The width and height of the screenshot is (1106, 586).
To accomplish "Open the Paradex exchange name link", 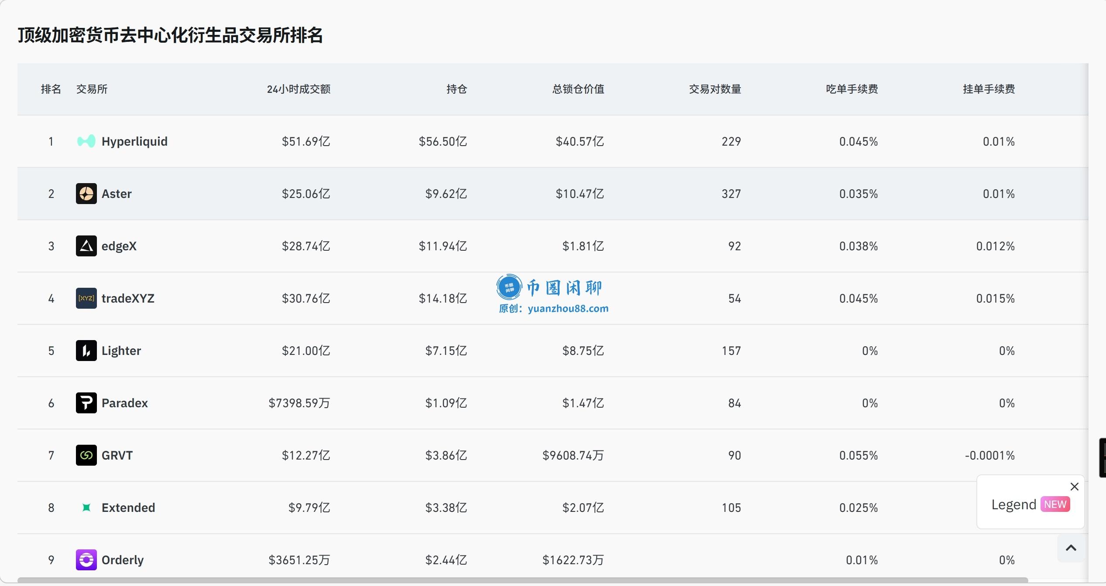I will click(x=125, y=403).
